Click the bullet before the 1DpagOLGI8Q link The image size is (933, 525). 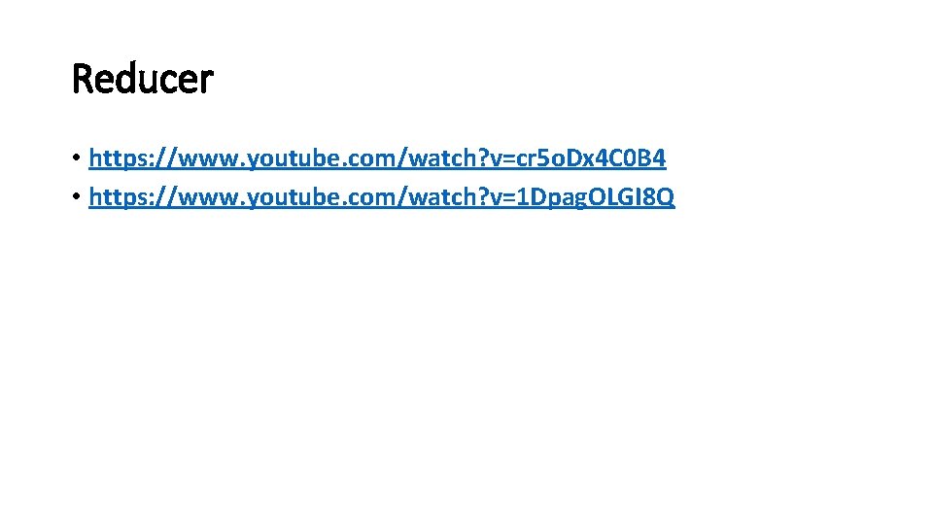pyautogui.click(x=76, y=196)
